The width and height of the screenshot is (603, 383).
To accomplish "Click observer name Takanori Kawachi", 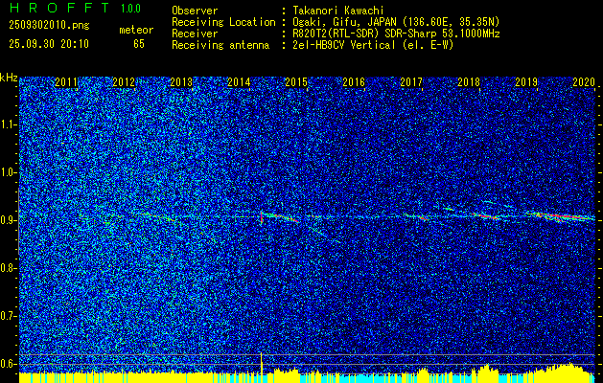I will click(338, 11).
